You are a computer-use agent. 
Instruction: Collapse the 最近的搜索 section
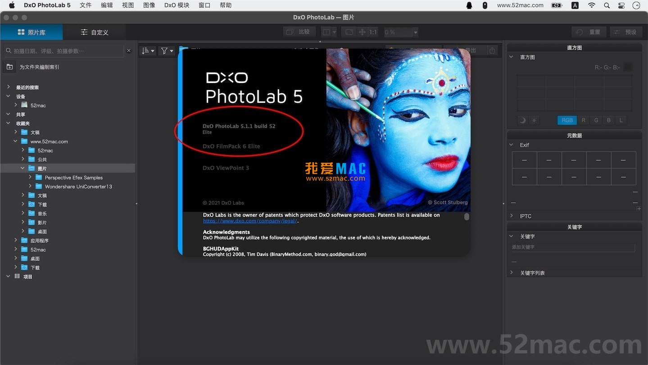[8, 87]
